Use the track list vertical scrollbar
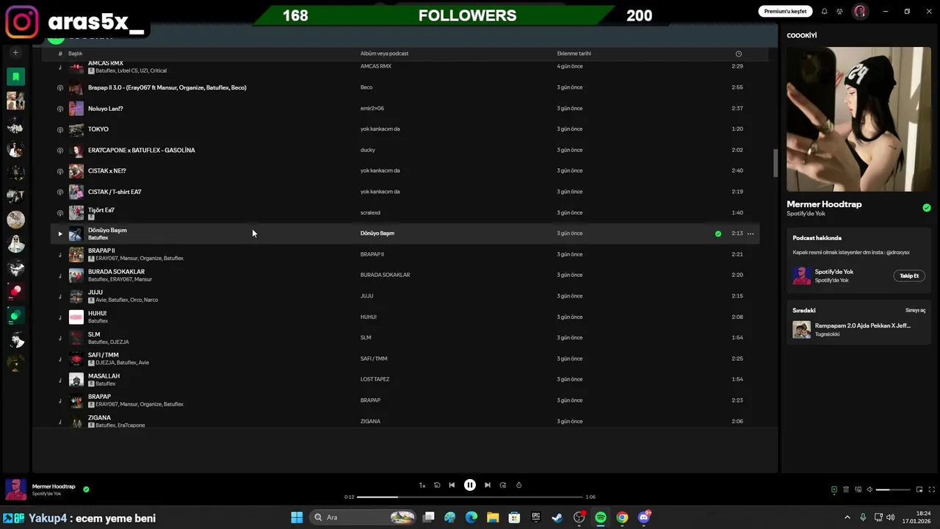 pos(775,163)
